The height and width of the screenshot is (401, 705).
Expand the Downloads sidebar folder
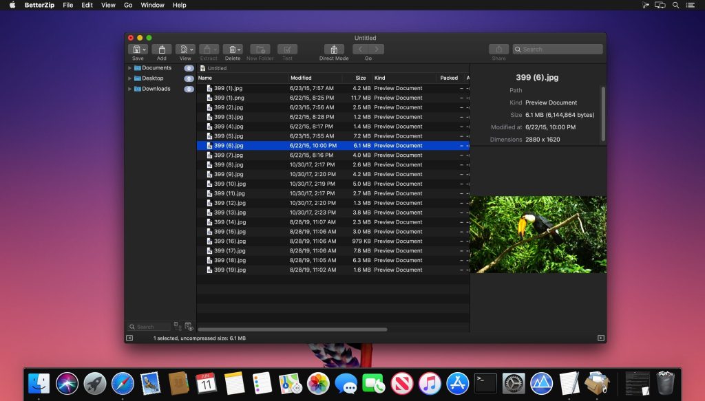pos(129,88)
